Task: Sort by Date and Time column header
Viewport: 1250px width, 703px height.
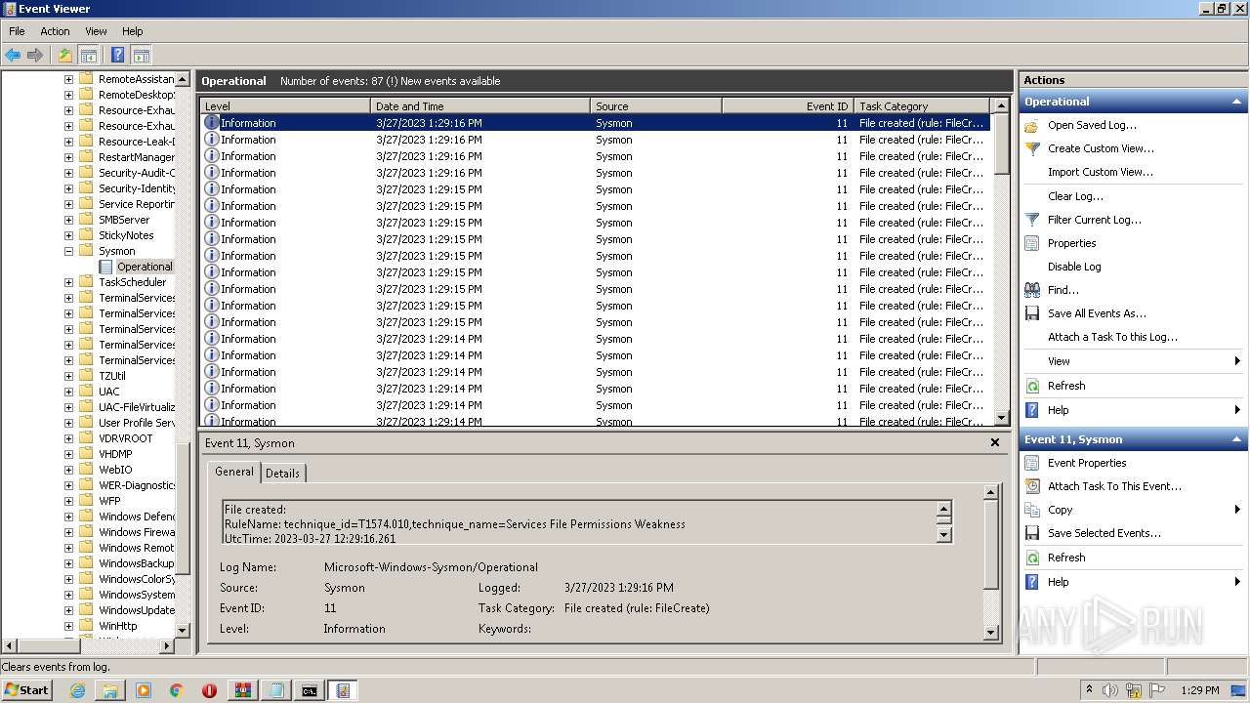Action: (x=480, y=105)
